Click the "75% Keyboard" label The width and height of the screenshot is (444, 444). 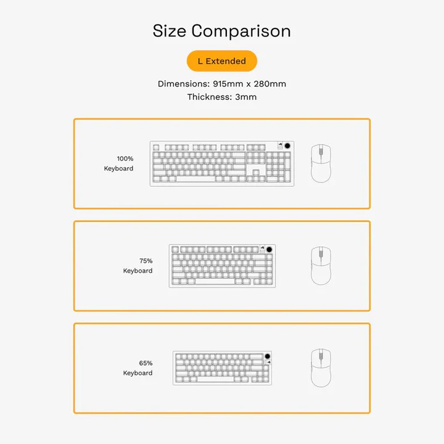(138, 266)
